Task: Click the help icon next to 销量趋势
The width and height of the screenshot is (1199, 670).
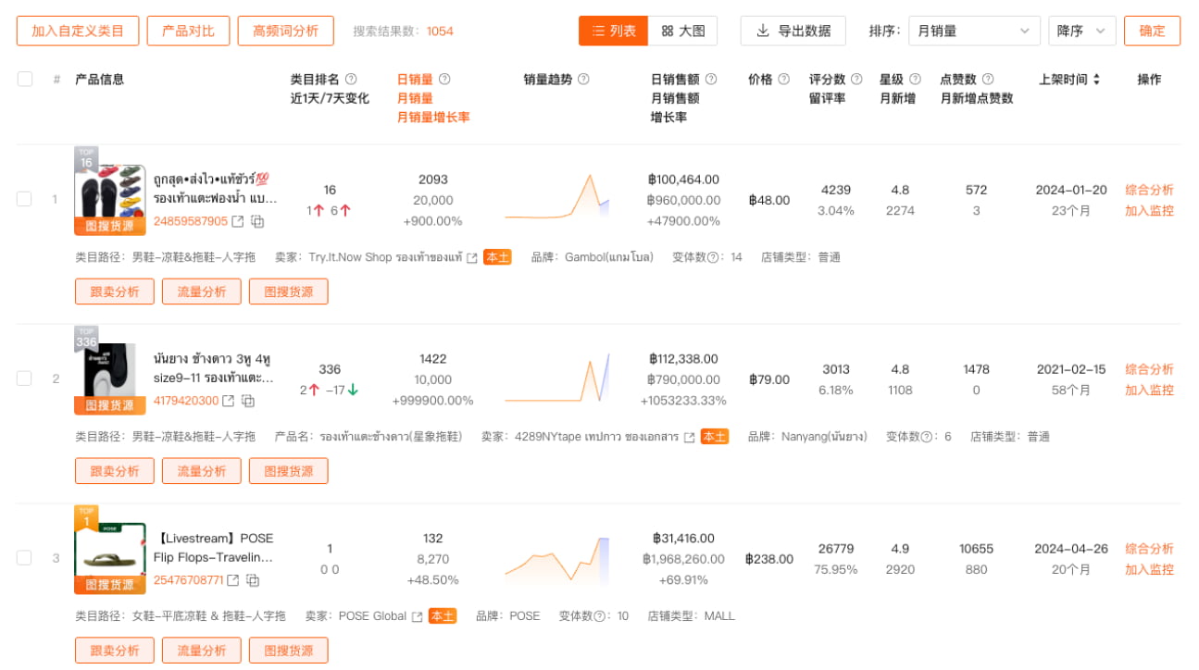Action: [583, 79]
